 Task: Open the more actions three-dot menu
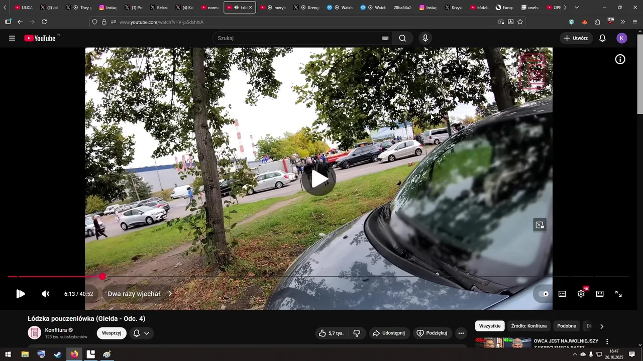461,333
